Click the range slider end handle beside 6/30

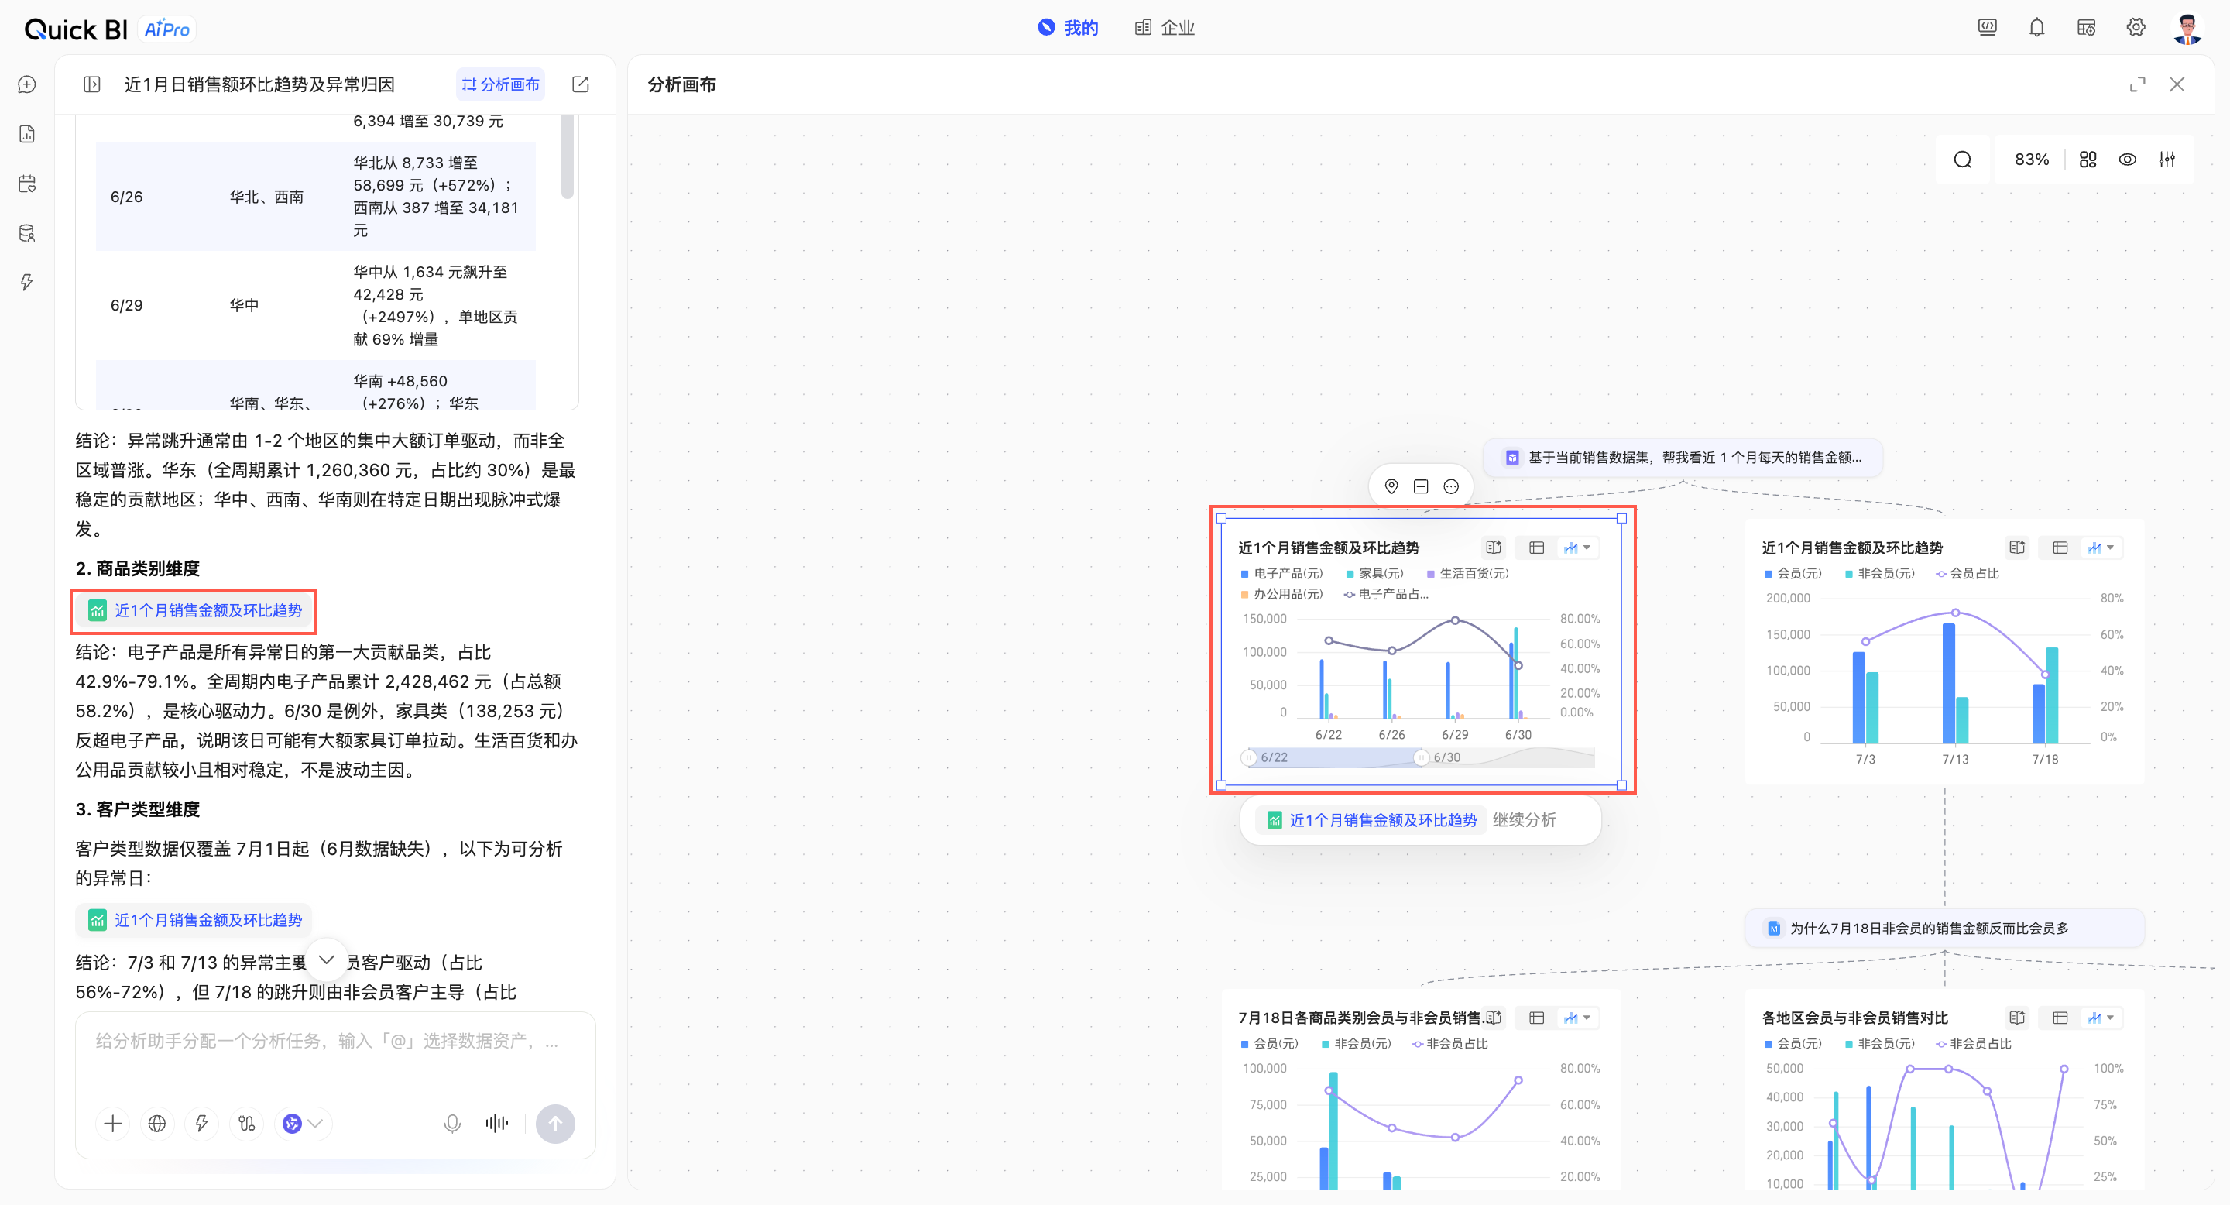tap(1421, 757)
